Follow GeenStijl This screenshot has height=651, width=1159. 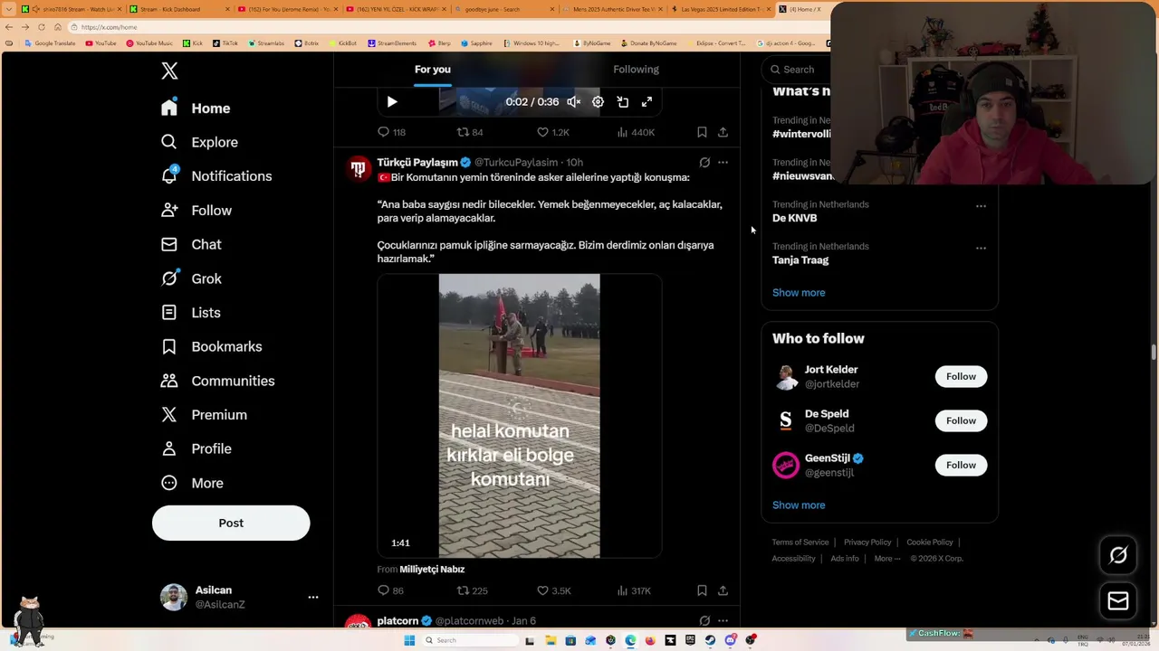coord(961,465)
